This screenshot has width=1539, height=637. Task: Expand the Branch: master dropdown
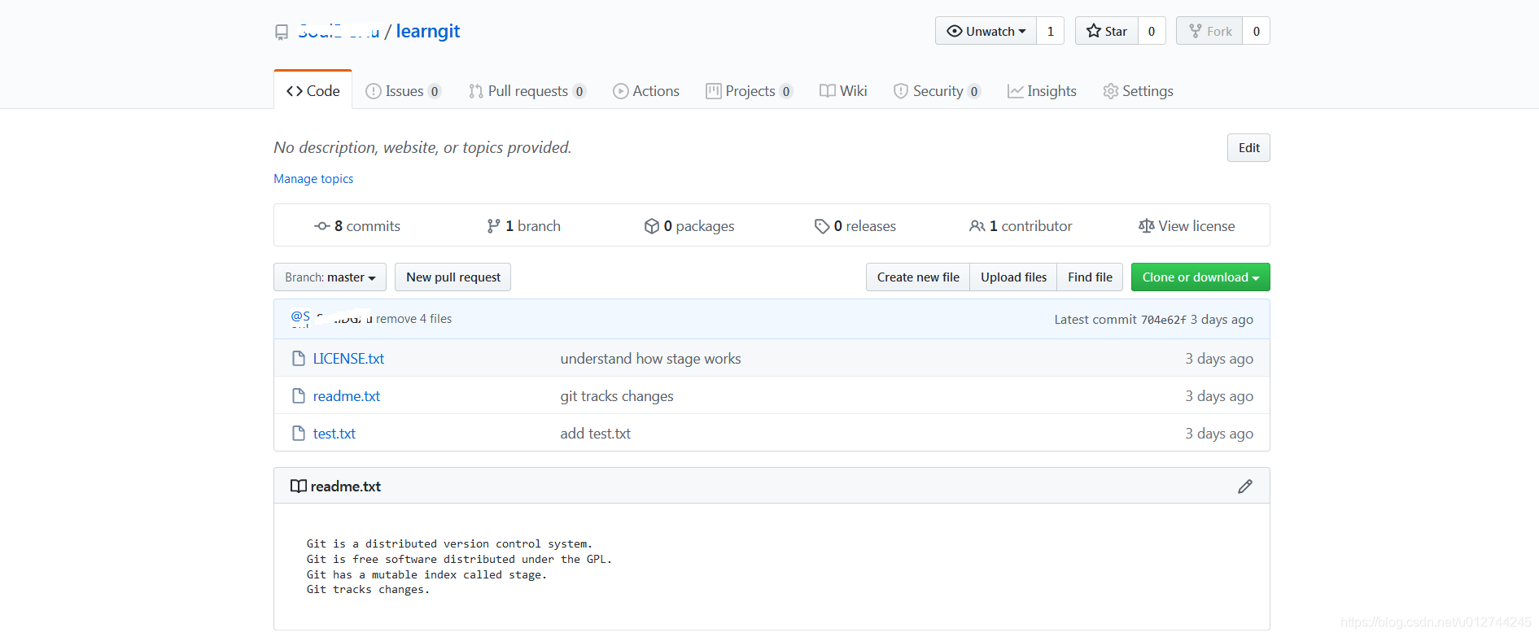pyautogui.click(x=330, y=277)
